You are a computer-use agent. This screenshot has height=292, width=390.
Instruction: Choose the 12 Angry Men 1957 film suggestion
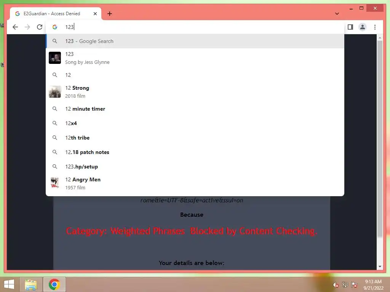[x=195, y=183]
